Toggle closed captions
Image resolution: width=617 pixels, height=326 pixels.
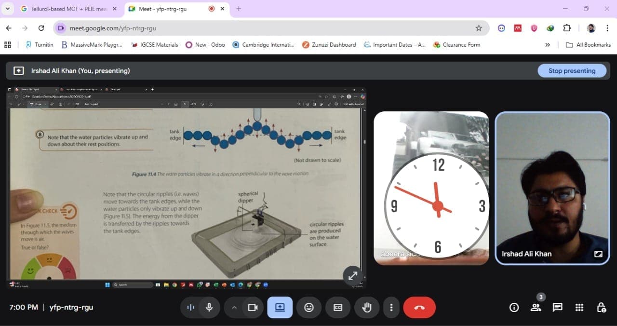tap(338, 307)
